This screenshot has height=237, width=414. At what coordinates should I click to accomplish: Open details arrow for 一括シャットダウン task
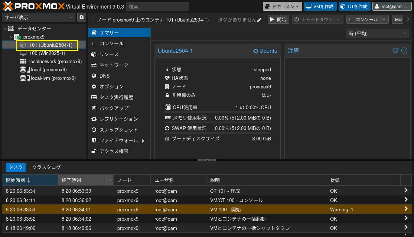pos(406,227)
